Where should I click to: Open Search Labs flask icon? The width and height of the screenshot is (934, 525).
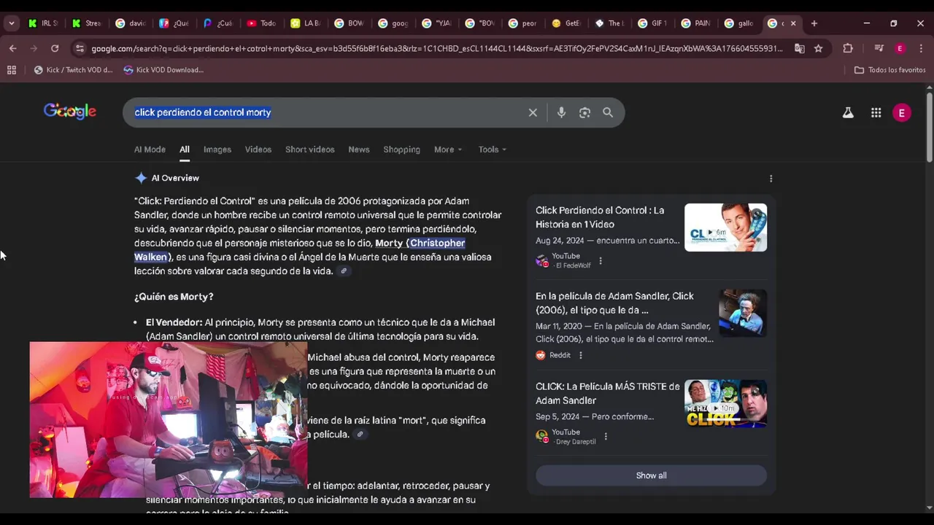[x=848, y=113]
